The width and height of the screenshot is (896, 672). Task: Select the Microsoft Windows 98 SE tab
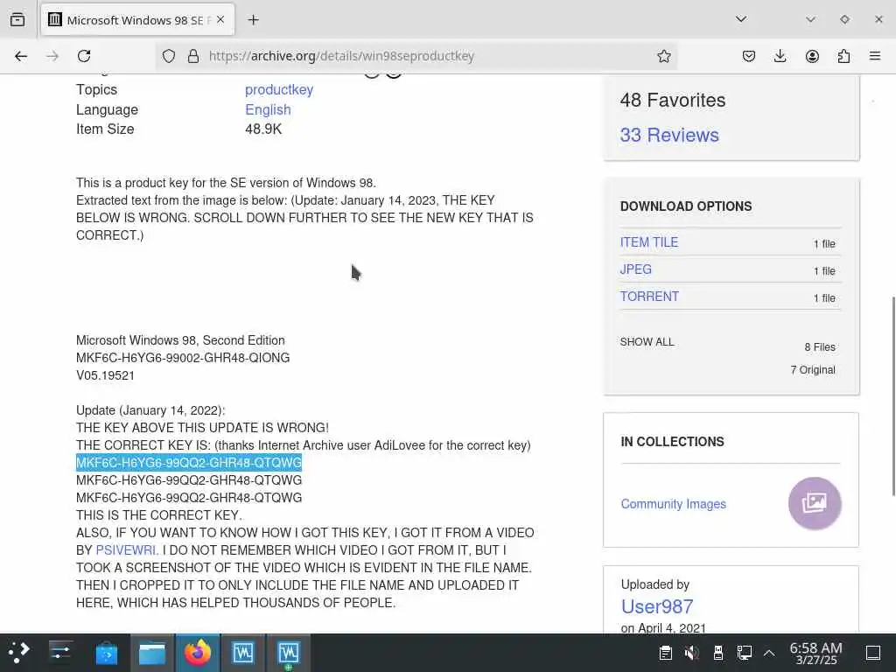(137, 20)
